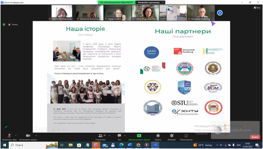Show hidden system tray icons
The width and height of the screenshot is (263, 149).
(217, 145)
